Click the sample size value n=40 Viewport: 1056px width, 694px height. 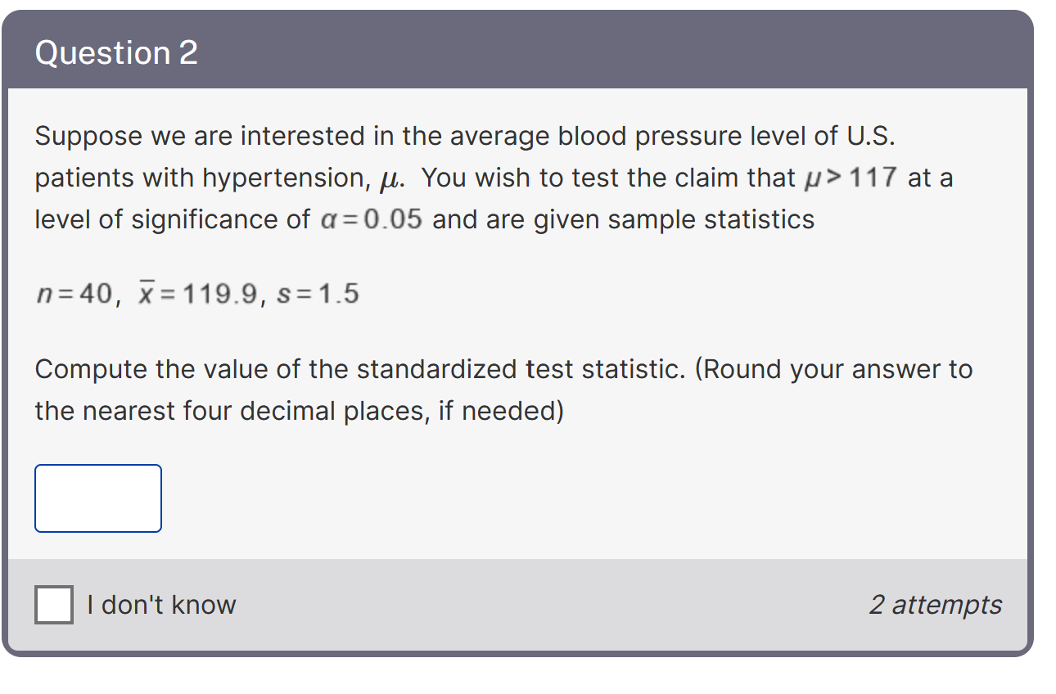[76, 294]
